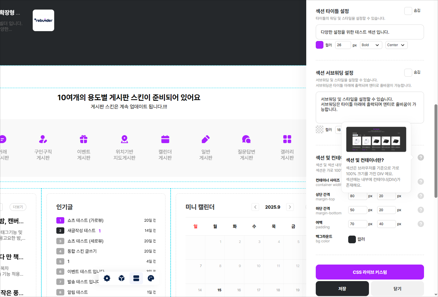Click the CSS 라이브 커스텀 button

tap(370, 272)
